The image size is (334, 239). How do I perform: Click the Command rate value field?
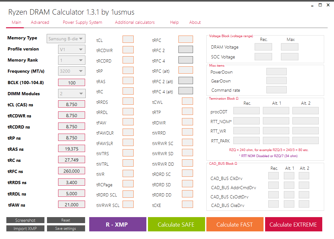[277, 90]
